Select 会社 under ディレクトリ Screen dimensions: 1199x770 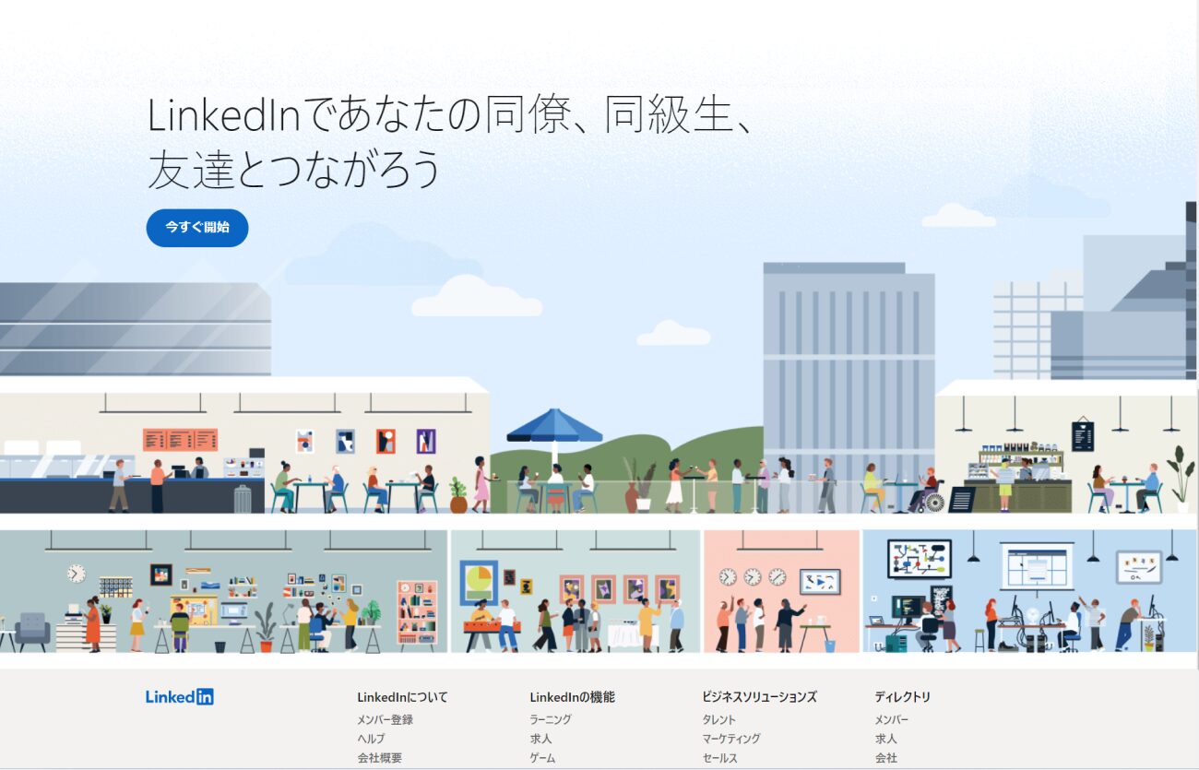(x=885, y=758)
